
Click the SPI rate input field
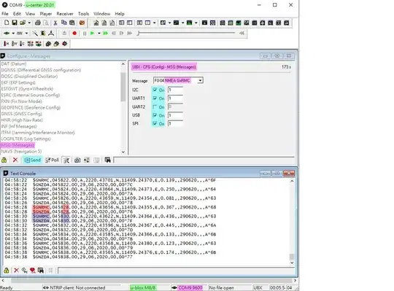click(175, 123)
